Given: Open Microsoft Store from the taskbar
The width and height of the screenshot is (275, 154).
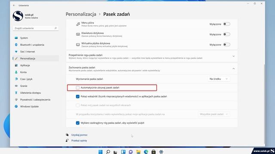Looking at the screenshot, I should (x=153, y=152).
